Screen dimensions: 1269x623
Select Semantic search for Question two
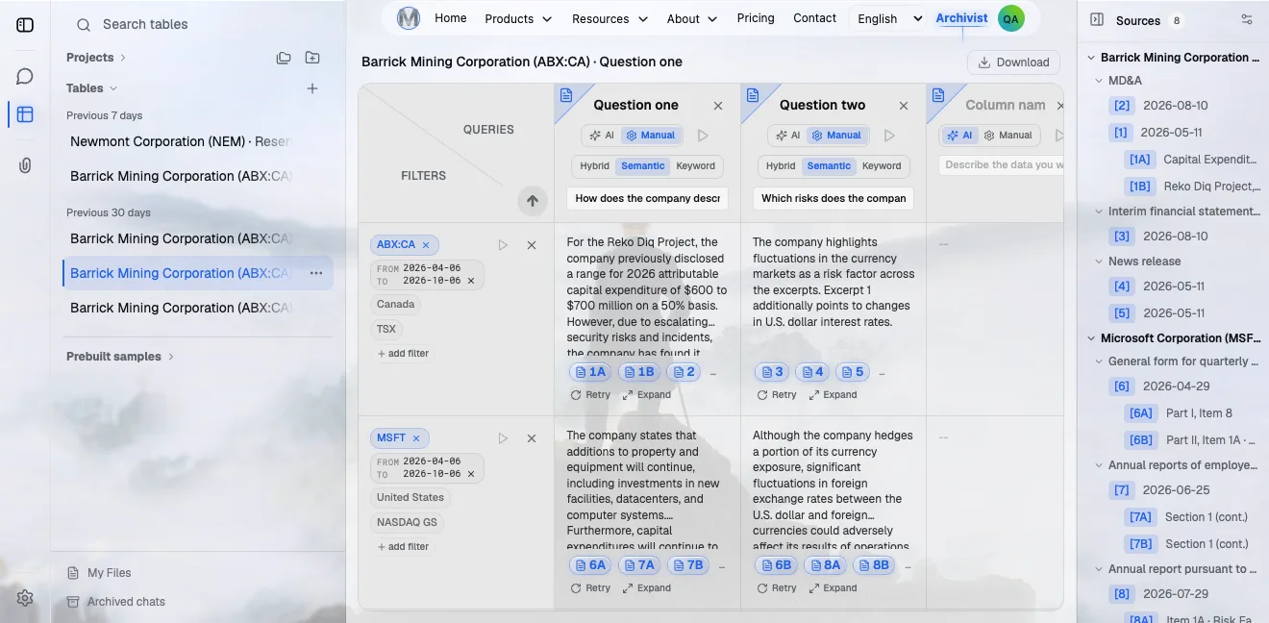(829, 166)
